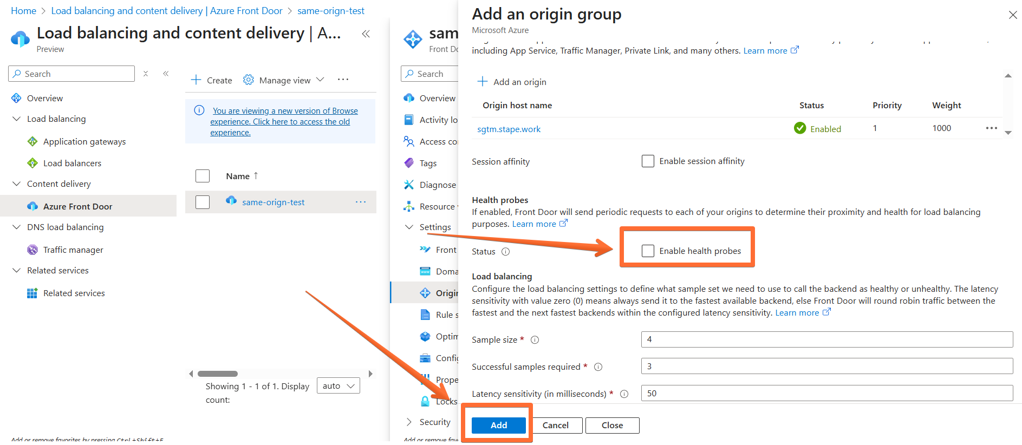Click the horizontal scrollbar thumb in resource list
This screenshot has width=1022, height=445.
click(x=218, y=374)
